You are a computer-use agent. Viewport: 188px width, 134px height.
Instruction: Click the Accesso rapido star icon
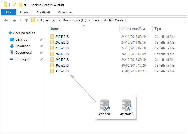pyautogui.click(x=10, y=33)
